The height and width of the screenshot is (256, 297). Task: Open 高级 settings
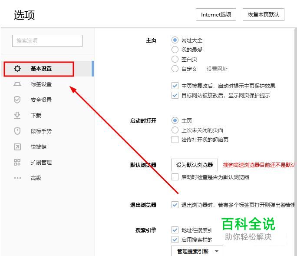point(47,178)
